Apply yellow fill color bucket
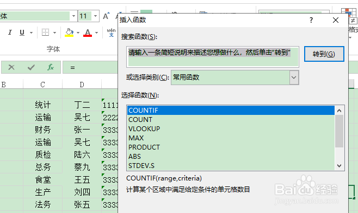The height and width of the screenshot is (213, 358). pos(69,33)
